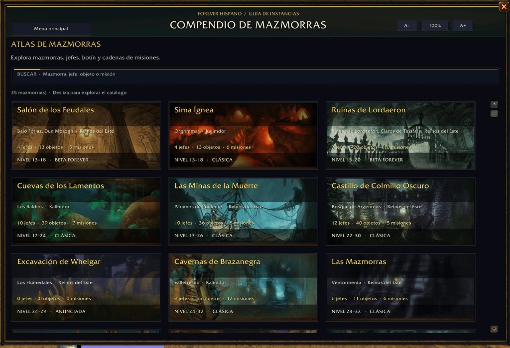Click 'NIVEL 24-29 · ANUNCIADA' text
Screen dimensions: 510x348
51,311
